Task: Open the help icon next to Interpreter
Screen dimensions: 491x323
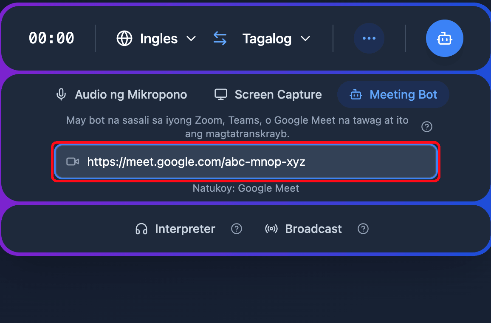Action: (x=237, y=229)
